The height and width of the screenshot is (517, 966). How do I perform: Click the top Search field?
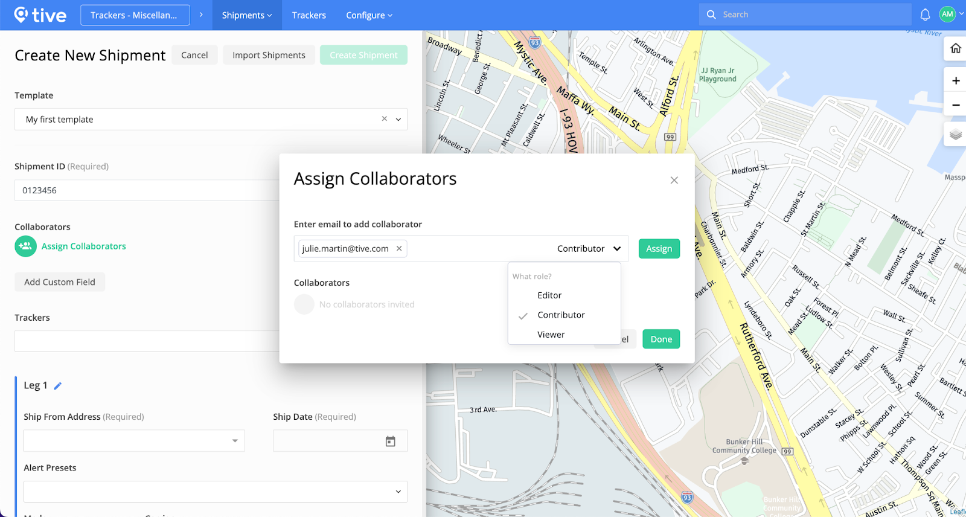[809, 14]
